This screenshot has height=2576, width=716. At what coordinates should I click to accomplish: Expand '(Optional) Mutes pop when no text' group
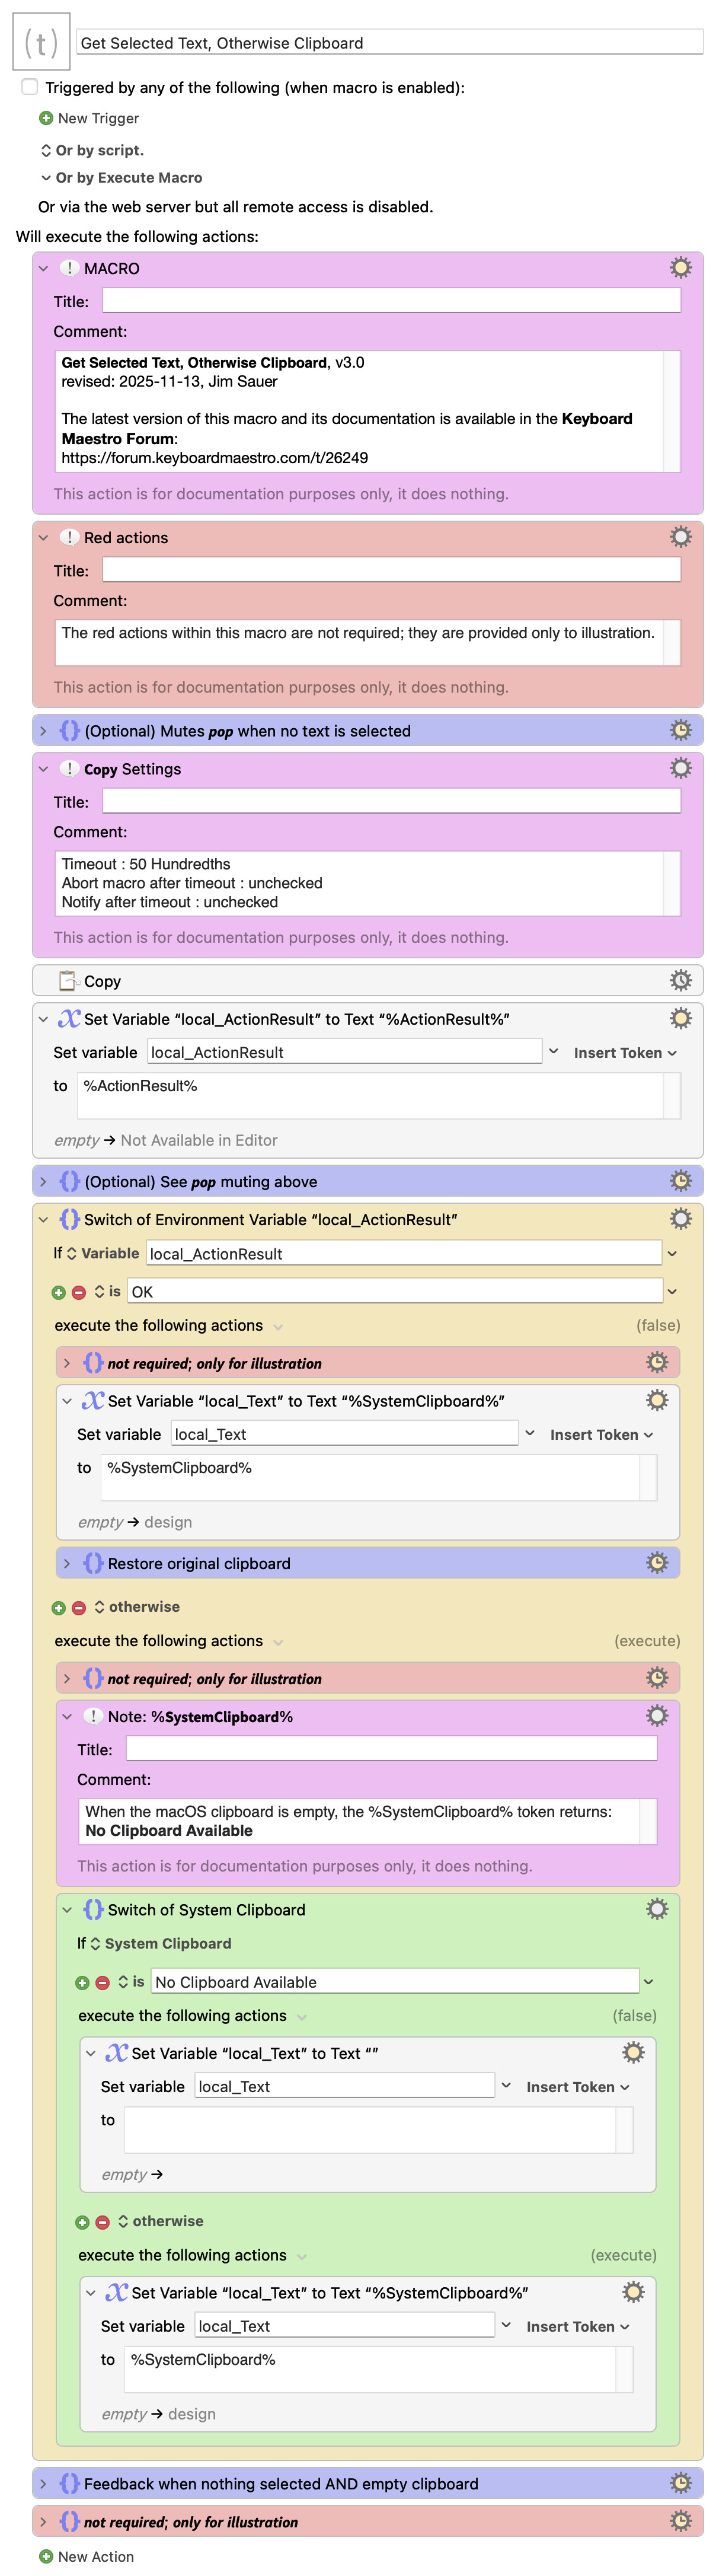click(43, 731)
